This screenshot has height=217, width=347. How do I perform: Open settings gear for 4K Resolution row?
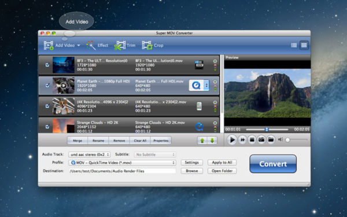[x=215, y=102]
